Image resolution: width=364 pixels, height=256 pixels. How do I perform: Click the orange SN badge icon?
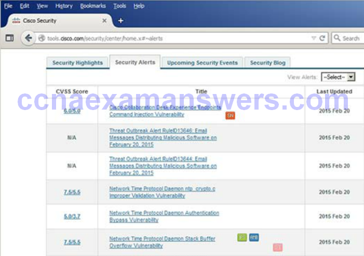point(230,116)
